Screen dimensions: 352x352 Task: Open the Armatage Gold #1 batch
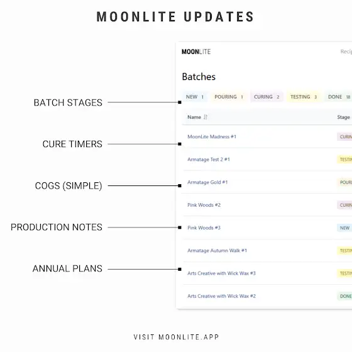[x=207, y=182]
